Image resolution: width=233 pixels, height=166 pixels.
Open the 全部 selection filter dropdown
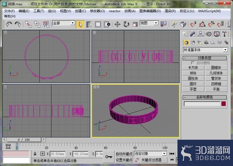(72, 23)
